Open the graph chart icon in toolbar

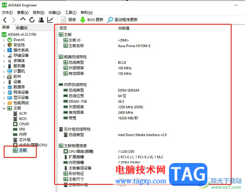50,20
